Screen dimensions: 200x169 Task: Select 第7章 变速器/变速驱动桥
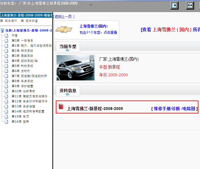[29, 76]
